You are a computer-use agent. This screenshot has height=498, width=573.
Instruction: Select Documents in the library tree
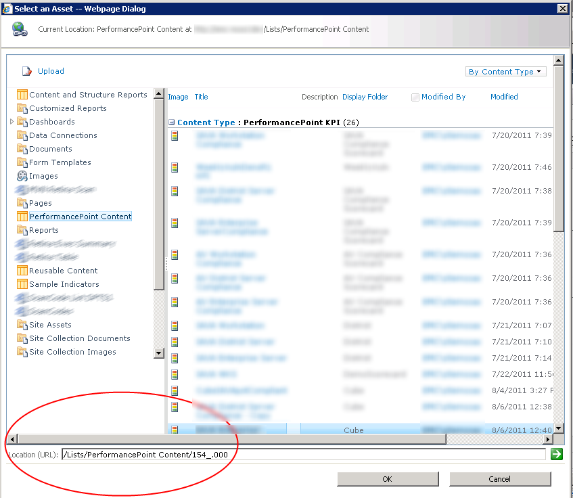pyautogui.click(x=51, y=149)
